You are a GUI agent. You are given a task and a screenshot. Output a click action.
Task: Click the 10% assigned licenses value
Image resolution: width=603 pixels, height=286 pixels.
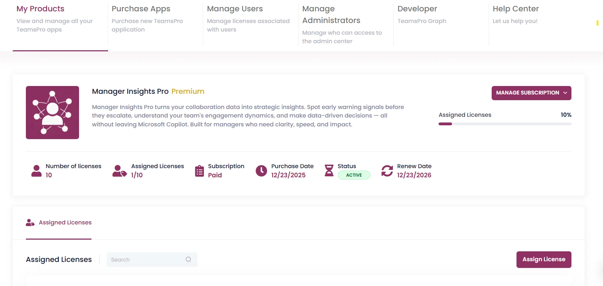tap(566, 115)
